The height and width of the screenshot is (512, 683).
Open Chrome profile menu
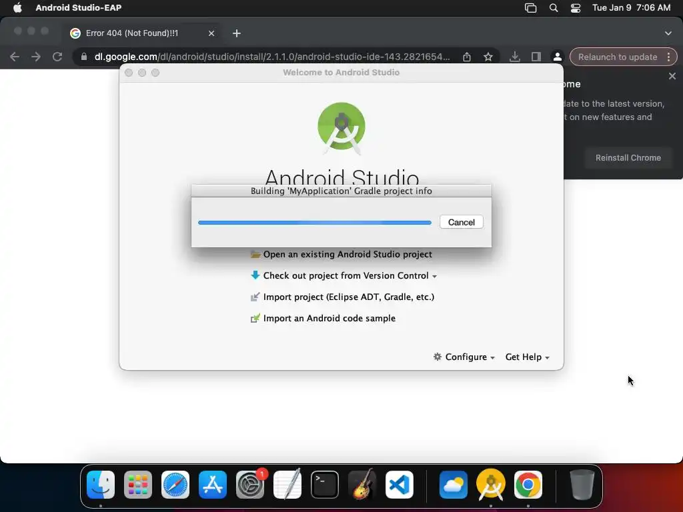point(557,57)
